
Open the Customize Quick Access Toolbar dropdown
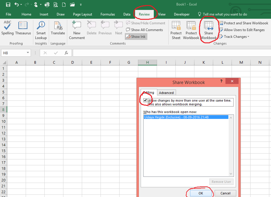tap(81, 5)
